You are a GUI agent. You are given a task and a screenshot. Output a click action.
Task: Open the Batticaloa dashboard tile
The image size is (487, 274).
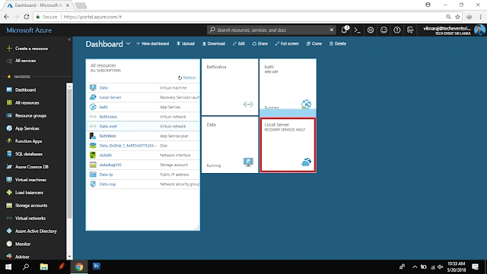[230, 87]
